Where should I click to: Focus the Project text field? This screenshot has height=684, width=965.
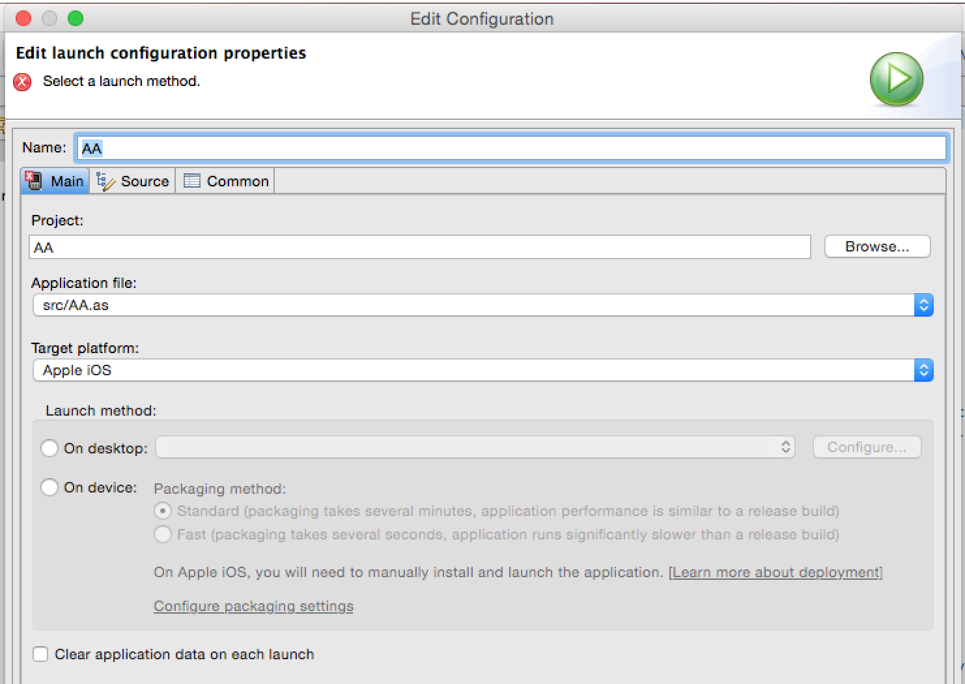point(420,247)
